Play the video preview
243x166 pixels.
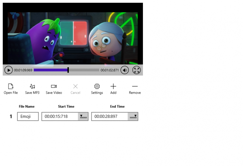coord(9,70)
